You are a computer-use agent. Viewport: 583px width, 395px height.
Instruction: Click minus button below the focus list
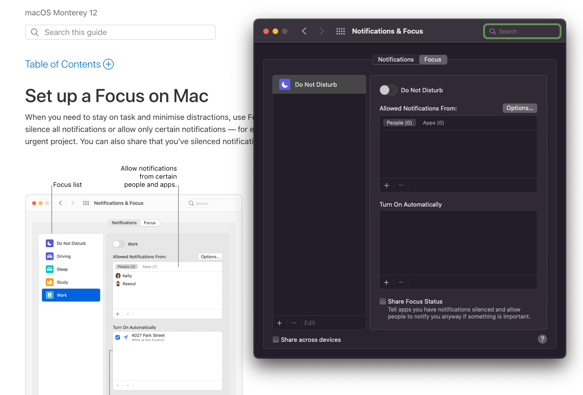(x=294, y=323)
